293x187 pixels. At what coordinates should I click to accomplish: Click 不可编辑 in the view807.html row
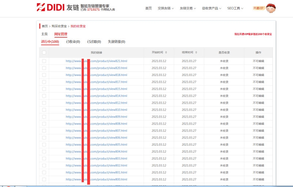pos(259,131)
